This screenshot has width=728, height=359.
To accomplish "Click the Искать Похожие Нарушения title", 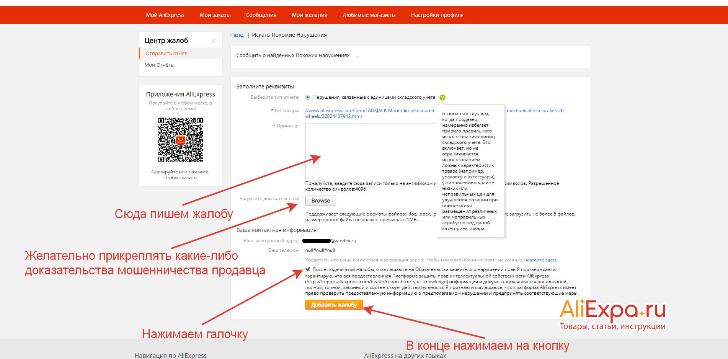I will pos(289,35).
